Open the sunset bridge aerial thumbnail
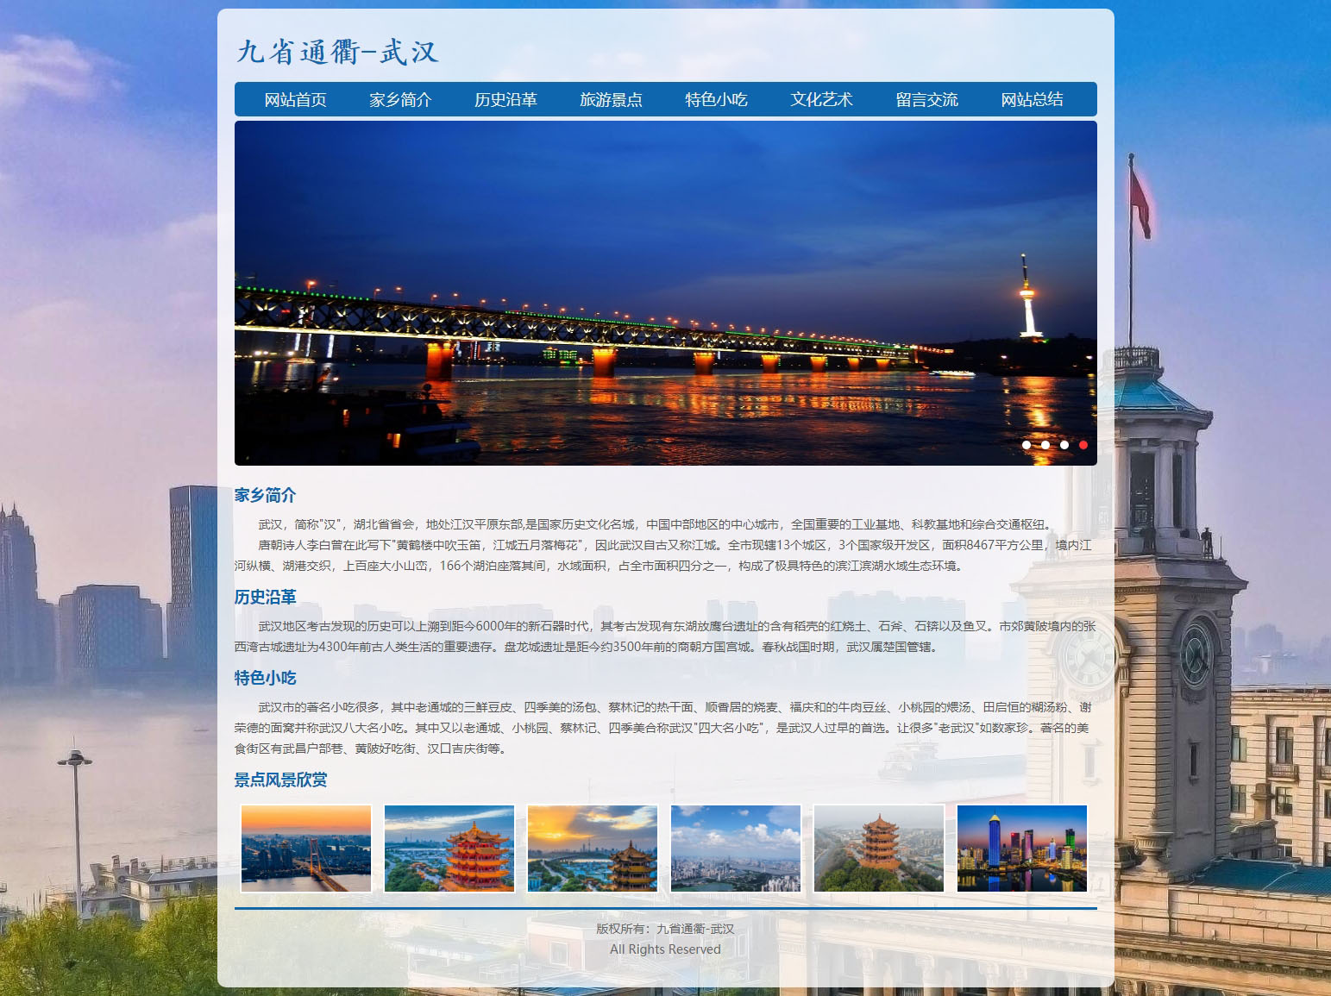The height and width of the screenshot is (996, 1331). click(x=306, y=849)
